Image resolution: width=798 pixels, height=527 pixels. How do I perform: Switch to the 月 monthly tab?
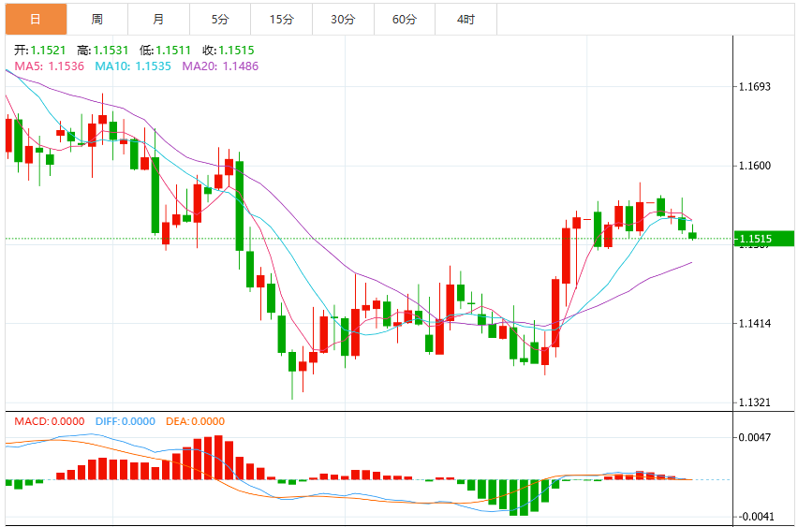159,20
